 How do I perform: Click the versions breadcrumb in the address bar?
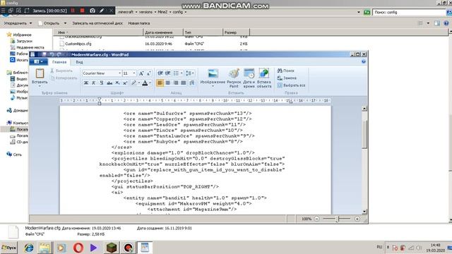click(x=145, y=12)
